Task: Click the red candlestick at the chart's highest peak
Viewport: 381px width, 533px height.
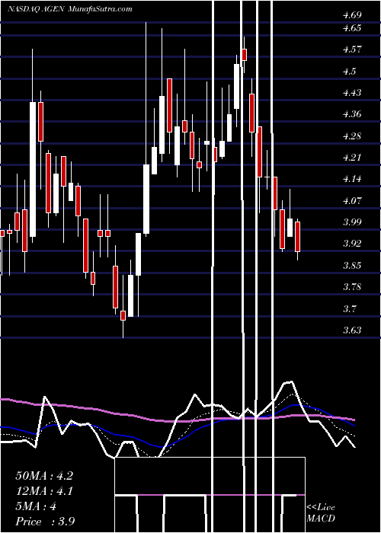Action: (244, 54)
